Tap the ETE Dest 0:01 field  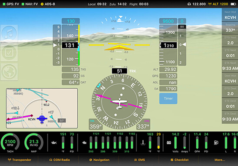(230, 104)
